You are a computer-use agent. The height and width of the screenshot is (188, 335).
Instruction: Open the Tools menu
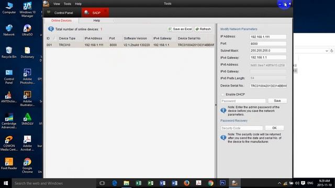coord(68,4)
